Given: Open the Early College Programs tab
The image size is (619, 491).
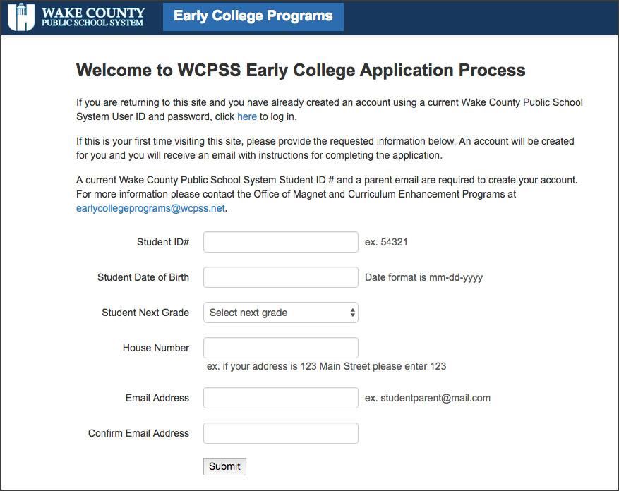Looking at the screenshot, I should pyautogui.click(x=253, y=16).
